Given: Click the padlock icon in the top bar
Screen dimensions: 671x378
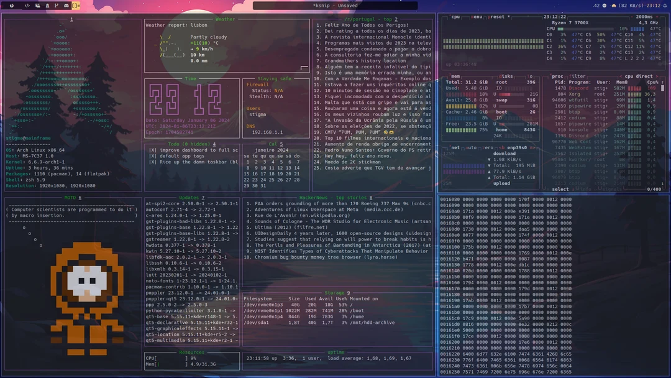Looking at the screenshot, I should (x=48, y=5).
